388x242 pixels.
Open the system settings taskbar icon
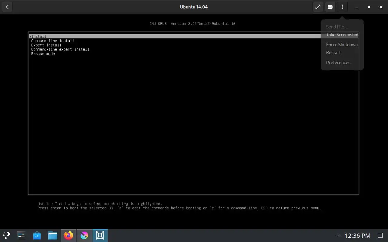pyautogui.click(x=21, y=235)
